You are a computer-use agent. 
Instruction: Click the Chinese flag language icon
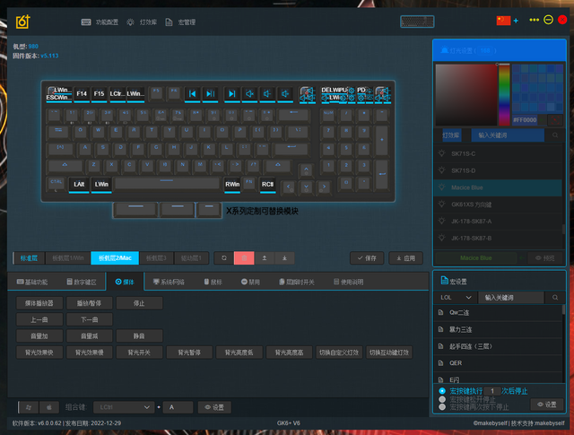click(503, 21)
